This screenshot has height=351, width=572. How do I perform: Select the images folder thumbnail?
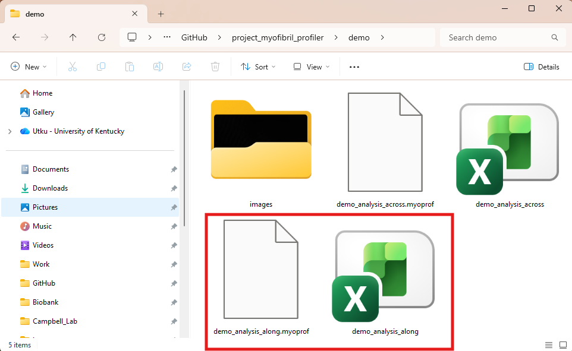point(261,139)
